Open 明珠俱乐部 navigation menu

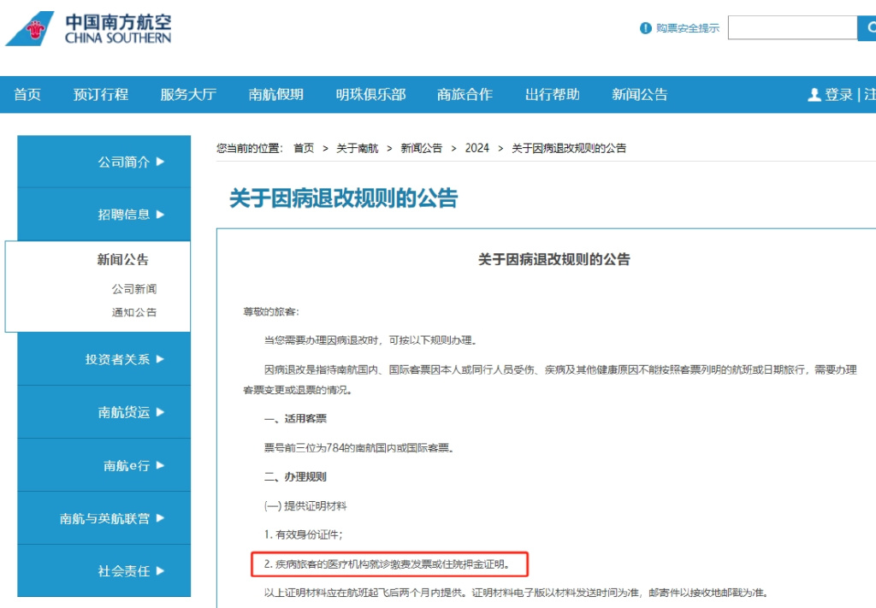point(370,95)
